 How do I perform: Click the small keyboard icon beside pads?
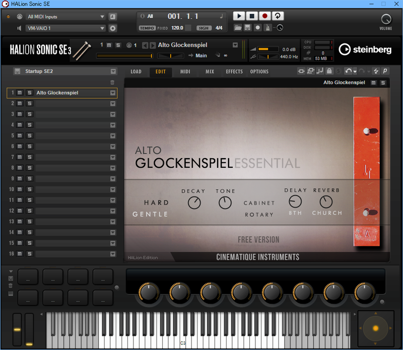[11, 294]
